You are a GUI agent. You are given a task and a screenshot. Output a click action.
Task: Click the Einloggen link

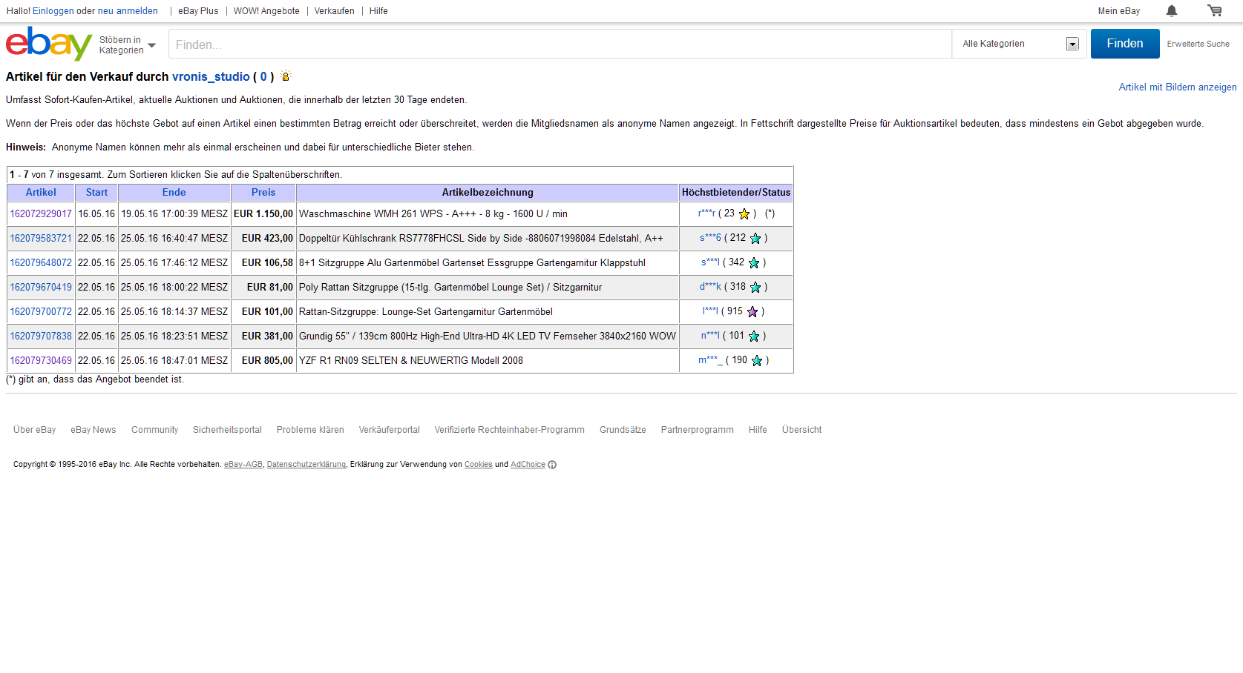(x=53, y=11)
